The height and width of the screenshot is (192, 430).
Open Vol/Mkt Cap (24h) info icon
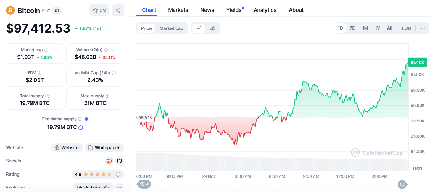(114, 73)
